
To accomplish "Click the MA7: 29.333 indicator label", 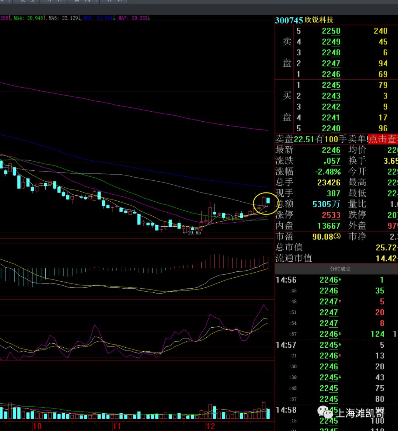I will pos(134,18).
